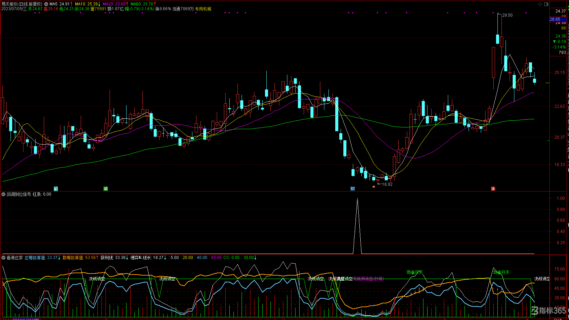Click the 20.37 price axis label
The height and width of the screenshot is (320, 569).
(560, 137)
